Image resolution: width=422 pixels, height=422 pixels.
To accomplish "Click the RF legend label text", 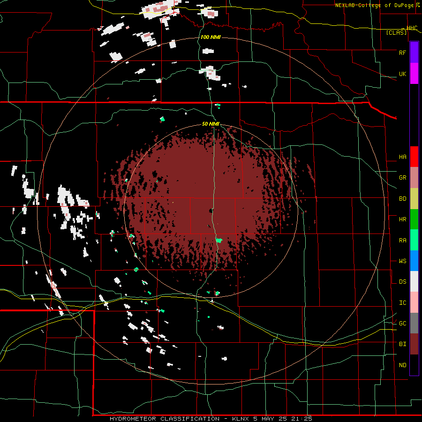I will (402, 53).
